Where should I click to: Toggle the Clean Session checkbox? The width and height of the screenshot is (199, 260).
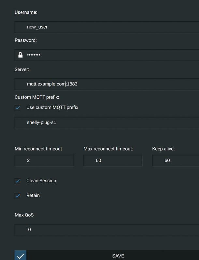[17, 181]
